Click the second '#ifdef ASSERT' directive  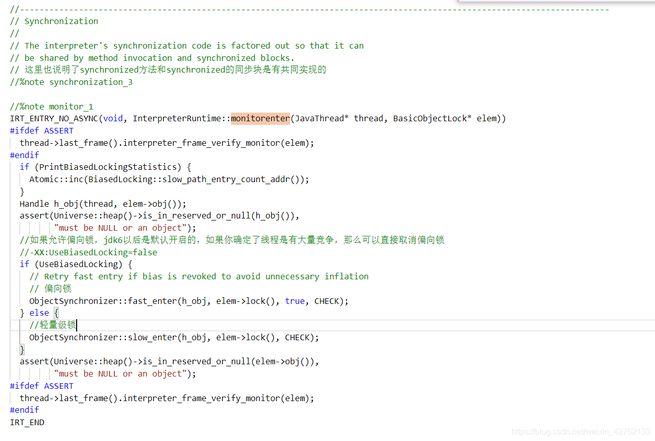[x=42, y=386]
